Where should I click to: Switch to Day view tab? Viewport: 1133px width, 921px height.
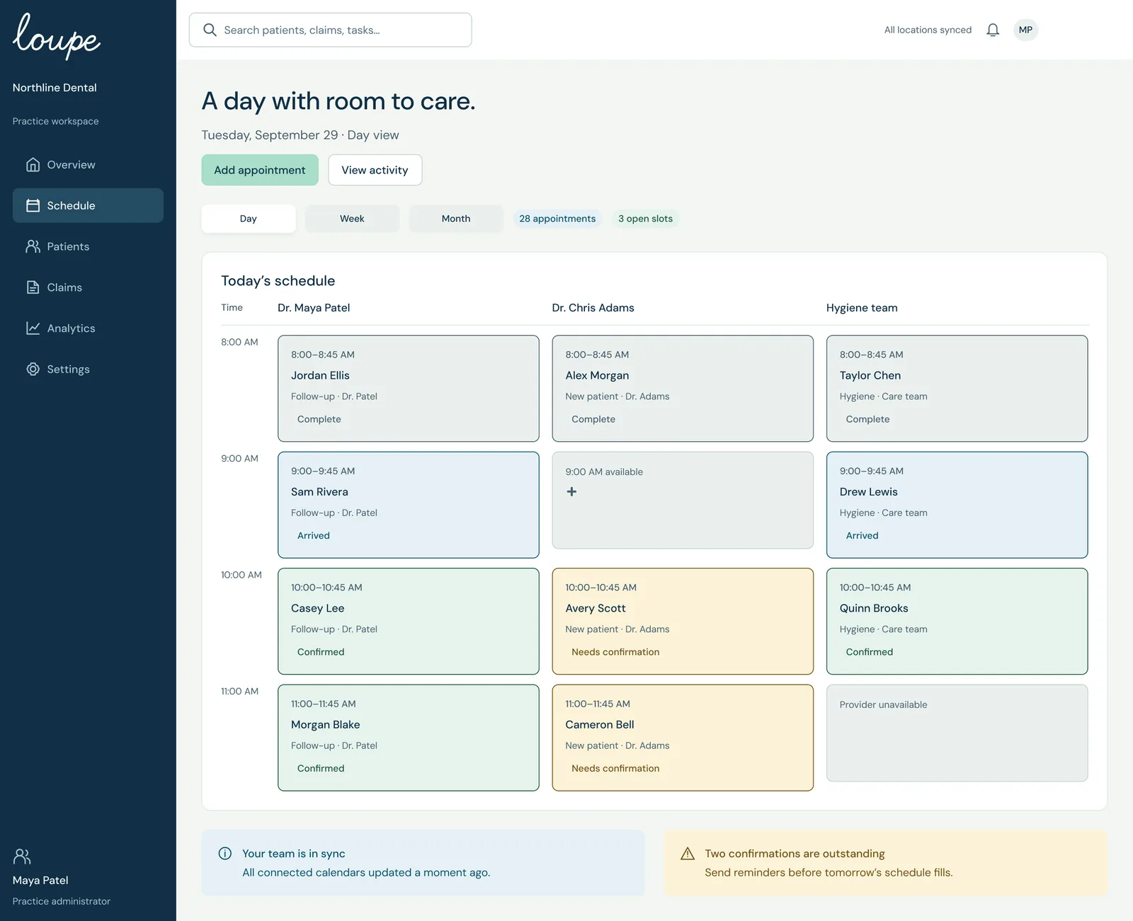click(249, 219)
